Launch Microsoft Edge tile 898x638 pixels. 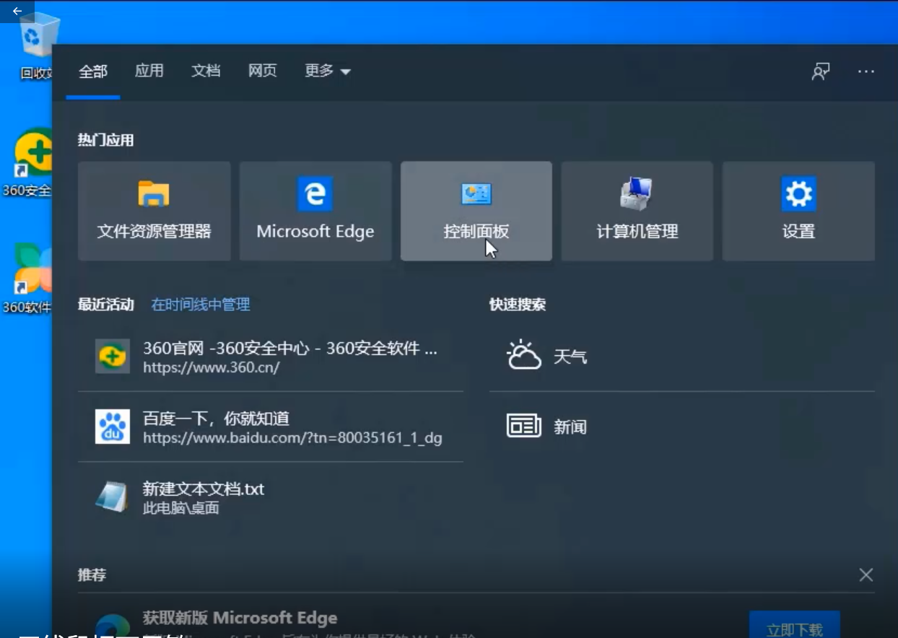(315, 211)
